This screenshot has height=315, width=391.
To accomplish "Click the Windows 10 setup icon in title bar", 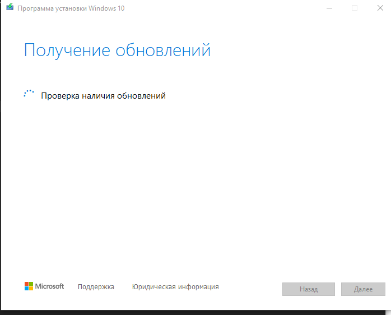I will point(10,7).
